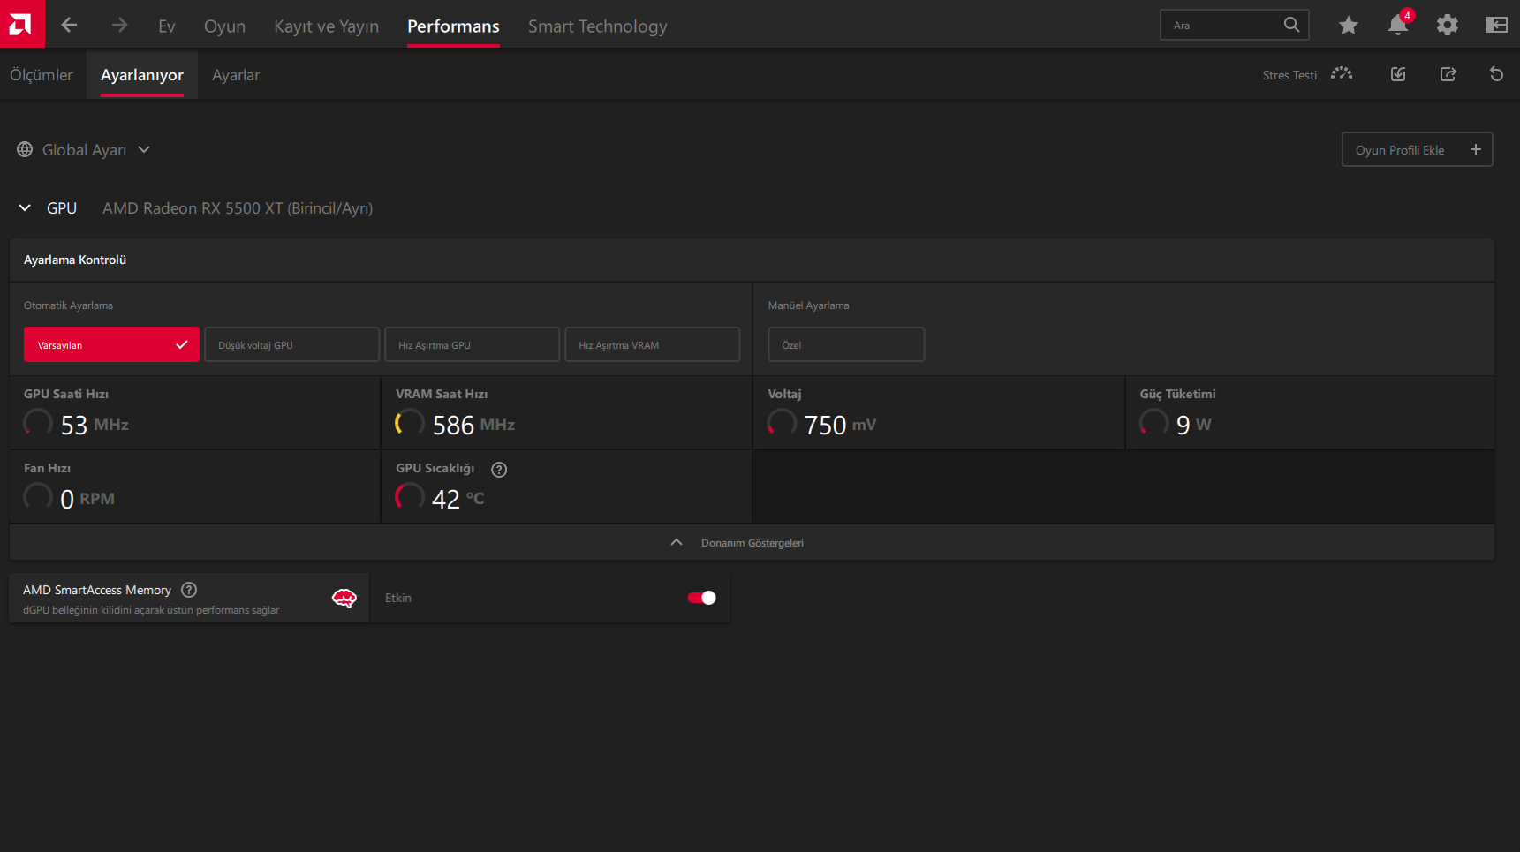Collapse the GPU section chevron
The width and height of the screenshot is (1520, 852).
25,207
